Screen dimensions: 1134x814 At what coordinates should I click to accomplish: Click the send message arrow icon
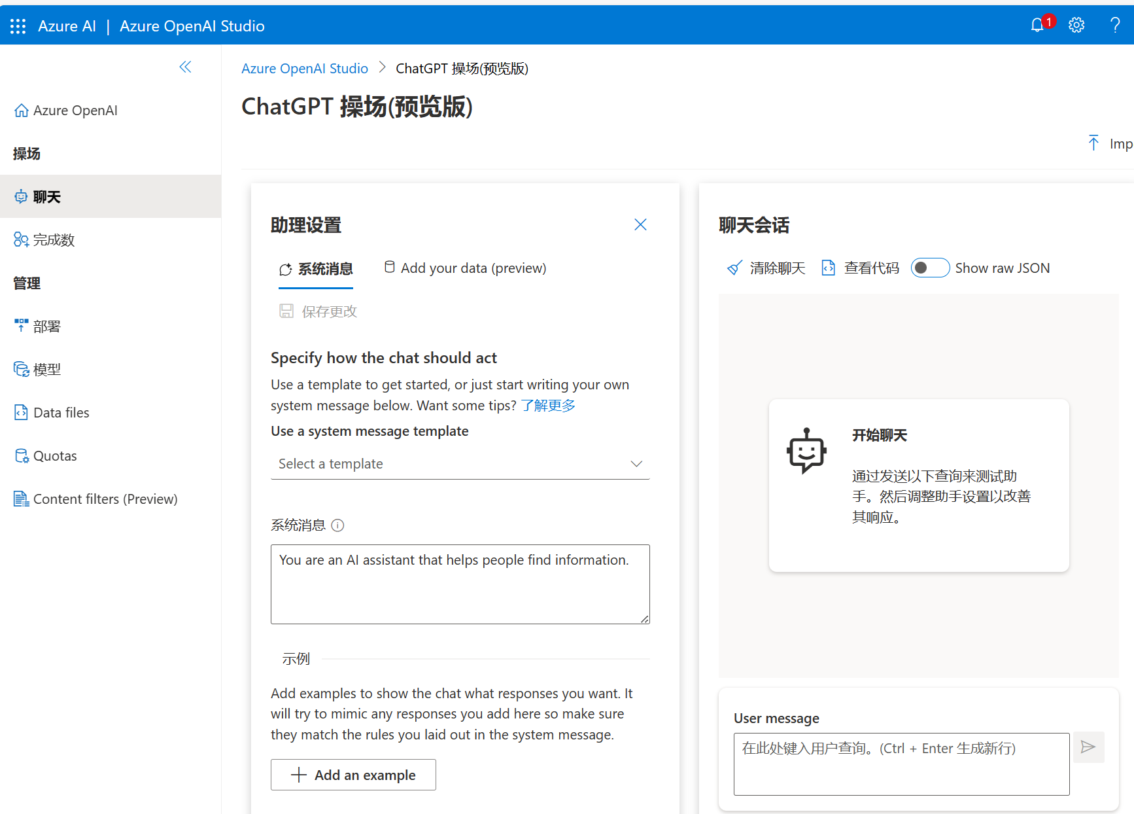(1088, 747)
